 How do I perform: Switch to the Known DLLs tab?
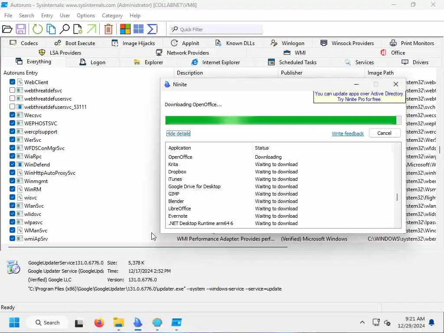(x=235, y=43)
